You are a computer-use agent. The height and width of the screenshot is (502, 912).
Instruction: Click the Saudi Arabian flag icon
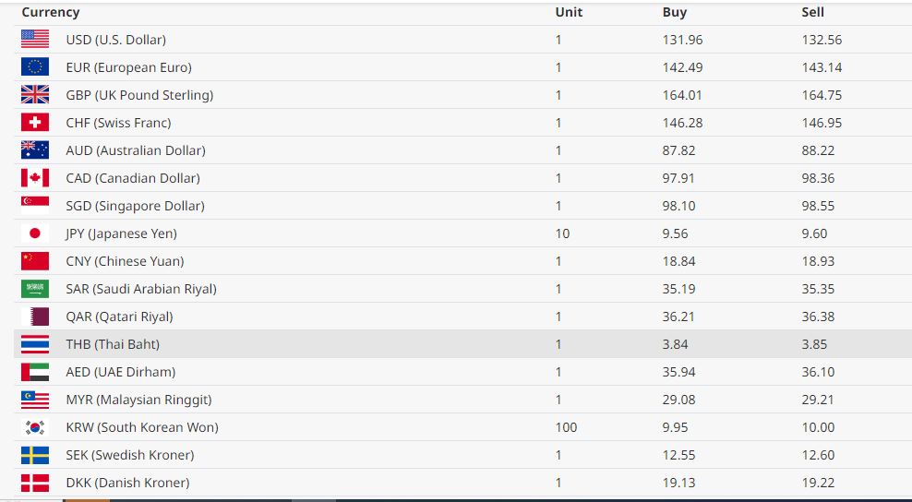pos(35,289)
